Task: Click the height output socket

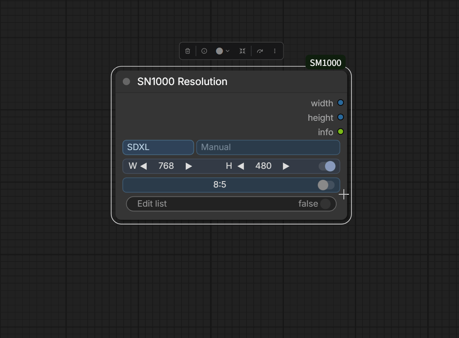Action: pos(340,117)
